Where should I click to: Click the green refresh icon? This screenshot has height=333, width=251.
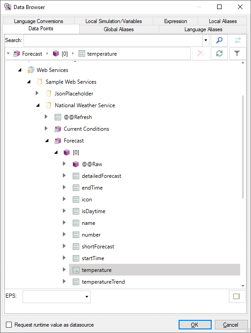click(219, 53)
